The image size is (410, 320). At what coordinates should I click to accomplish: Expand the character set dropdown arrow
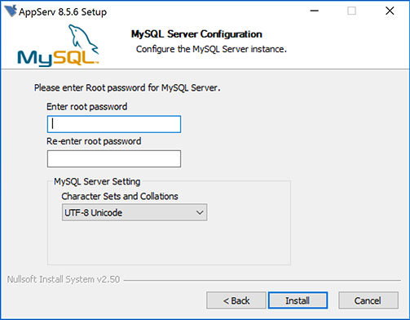(x=200, y=212)
